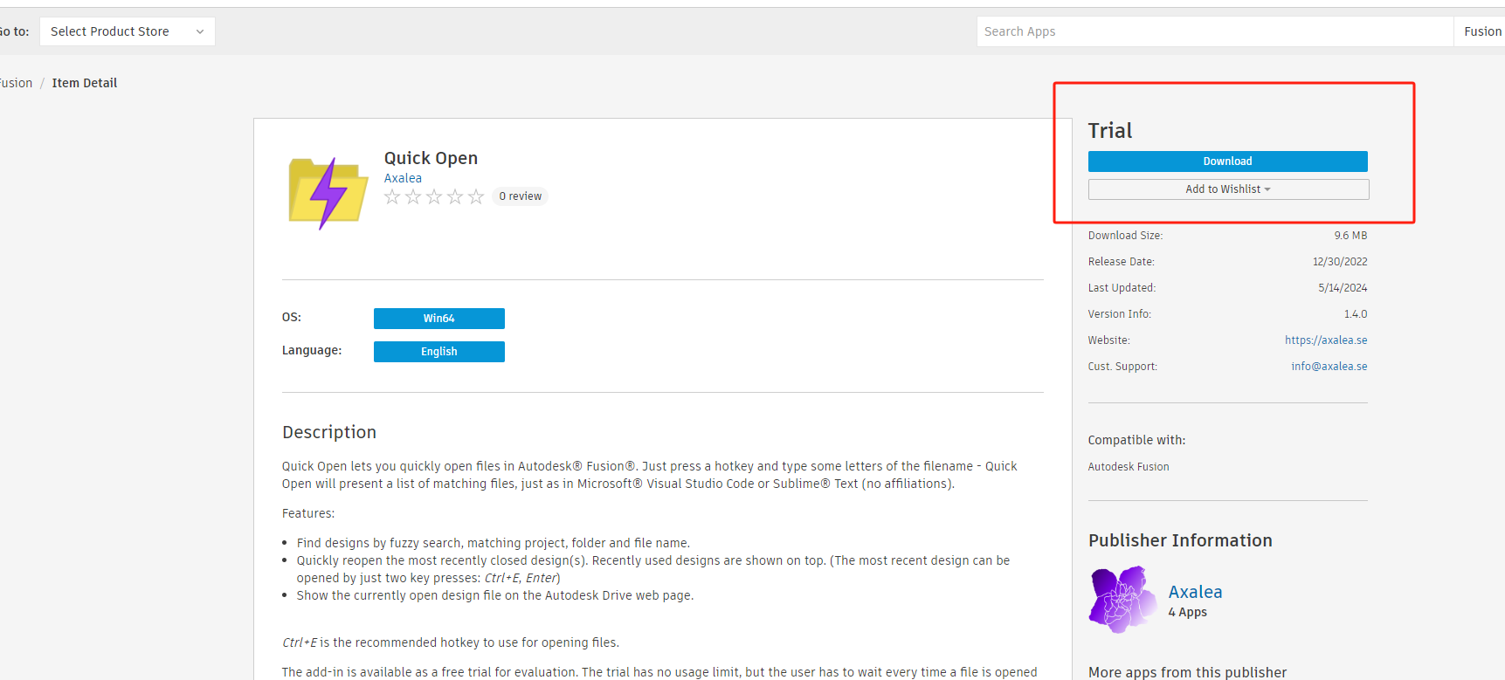Open the Axalea publisher name link
This screenshot has width=1505, height=680.
pyautogui.click(x=1196, y=592)
